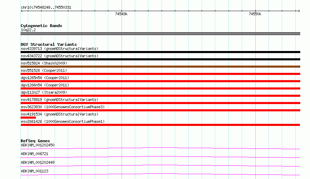Screen dimensions: 310x179
Task: Click the magenta line under ADK|NM_001123
Action: [x=160, y=174]
